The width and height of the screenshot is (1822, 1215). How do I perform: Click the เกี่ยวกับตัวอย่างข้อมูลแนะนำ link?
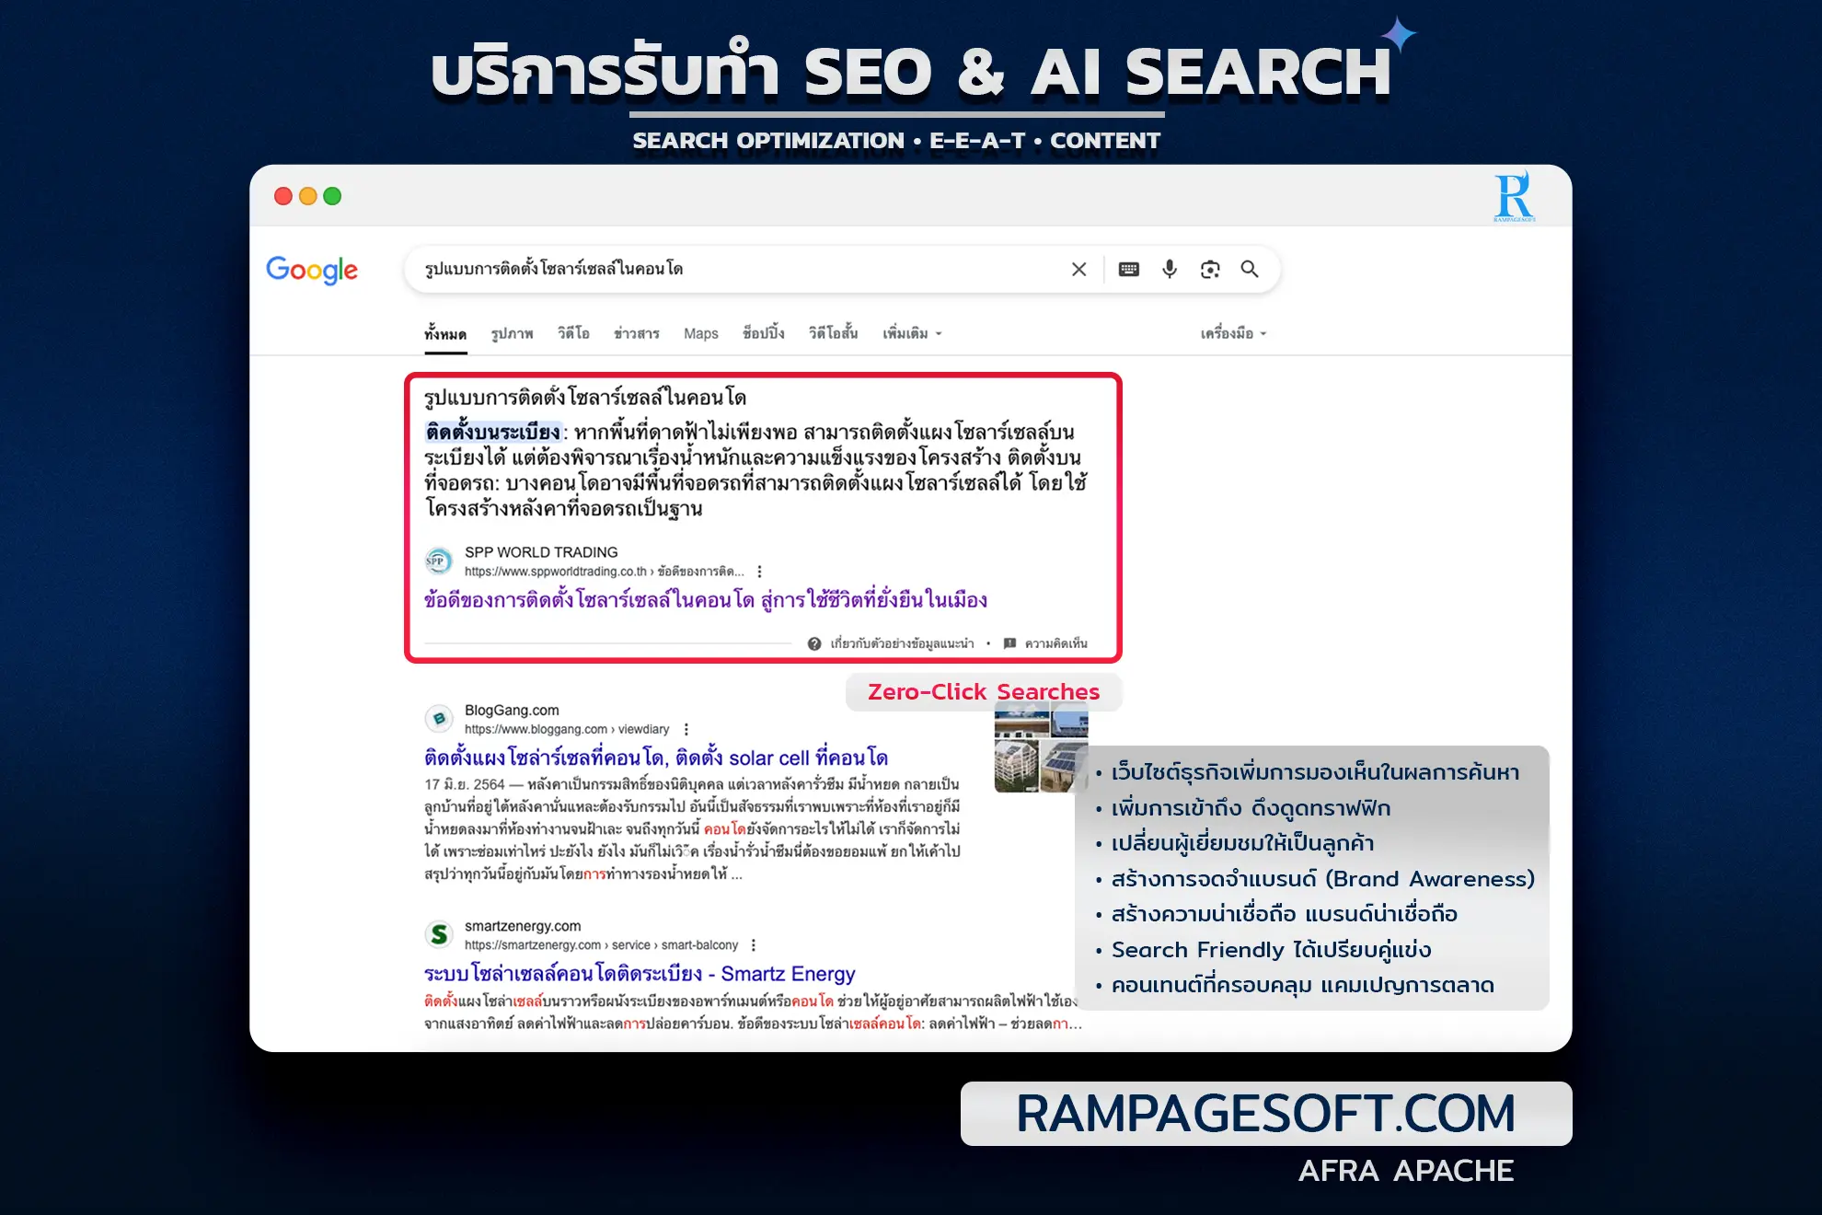click(x=902, y=643)
